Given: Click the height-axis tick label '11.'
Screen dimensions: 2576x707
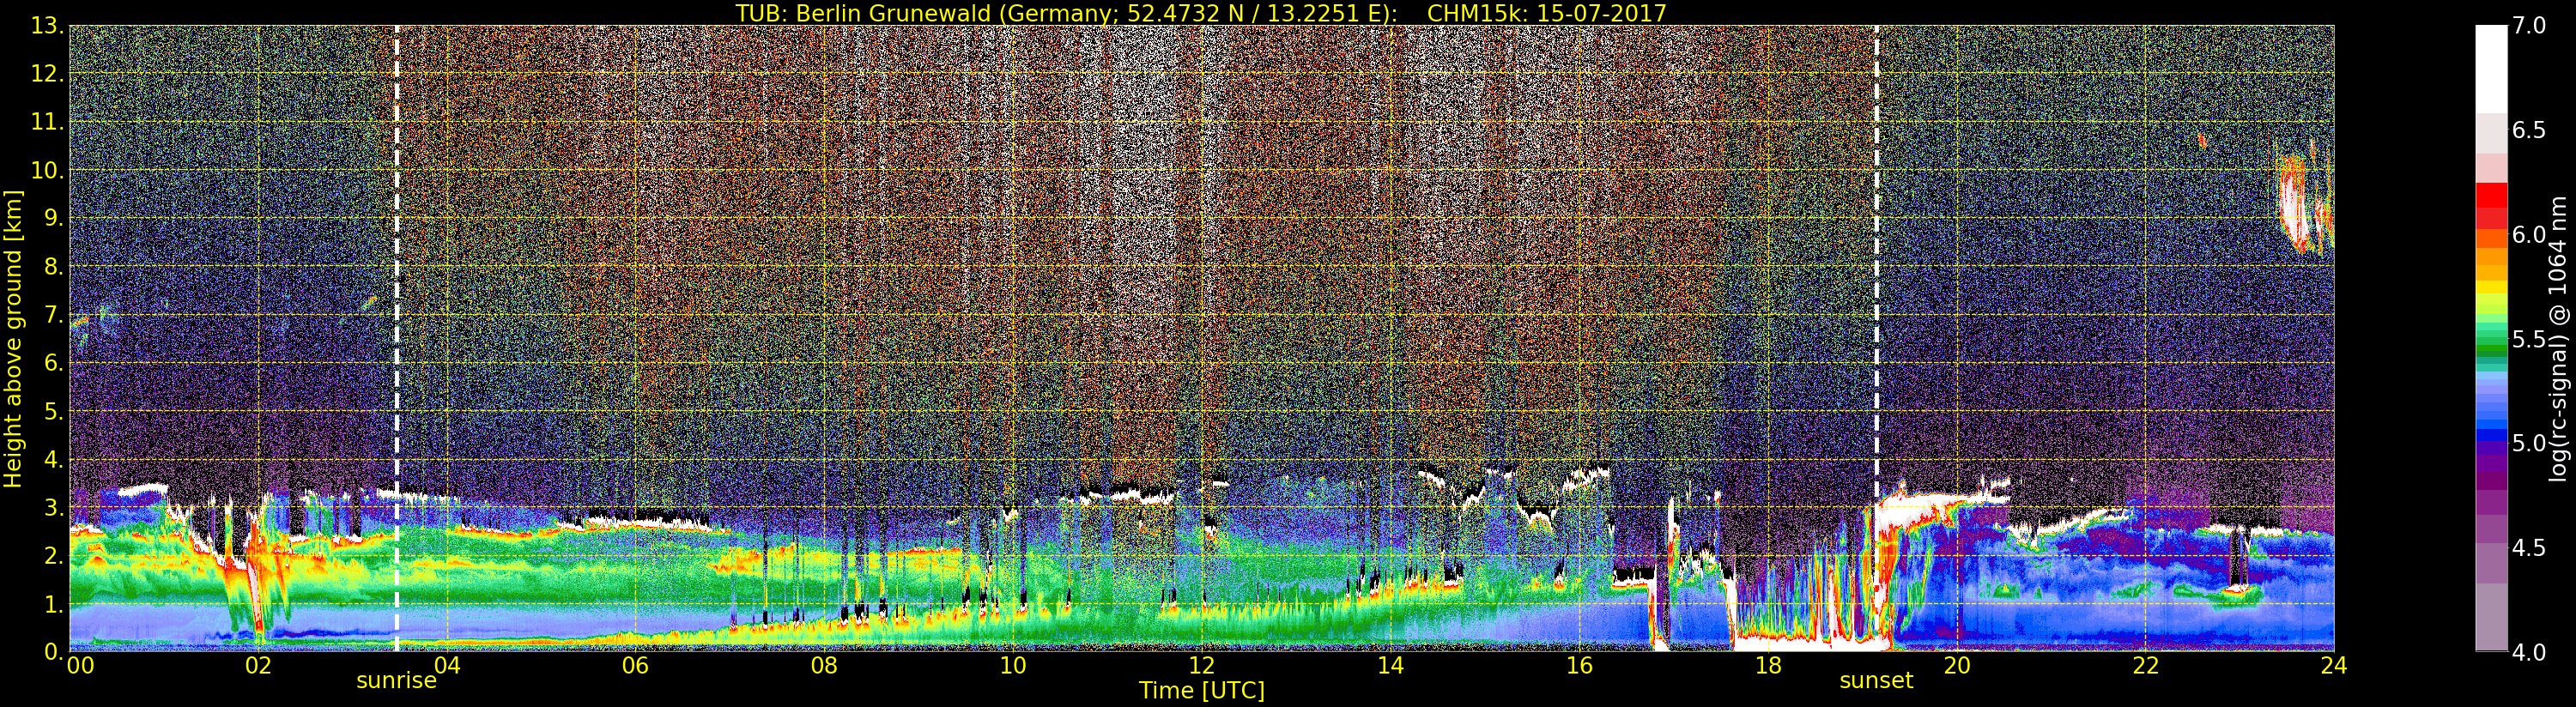Looking at the screenshot, I should [x=48, y=122].
